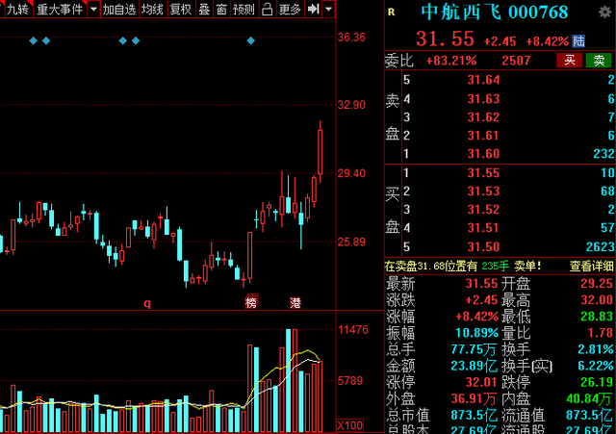This screenshot has height=434, width=616.
Task: Click the 最低 low price 28.83
Action: coord(597,317)
